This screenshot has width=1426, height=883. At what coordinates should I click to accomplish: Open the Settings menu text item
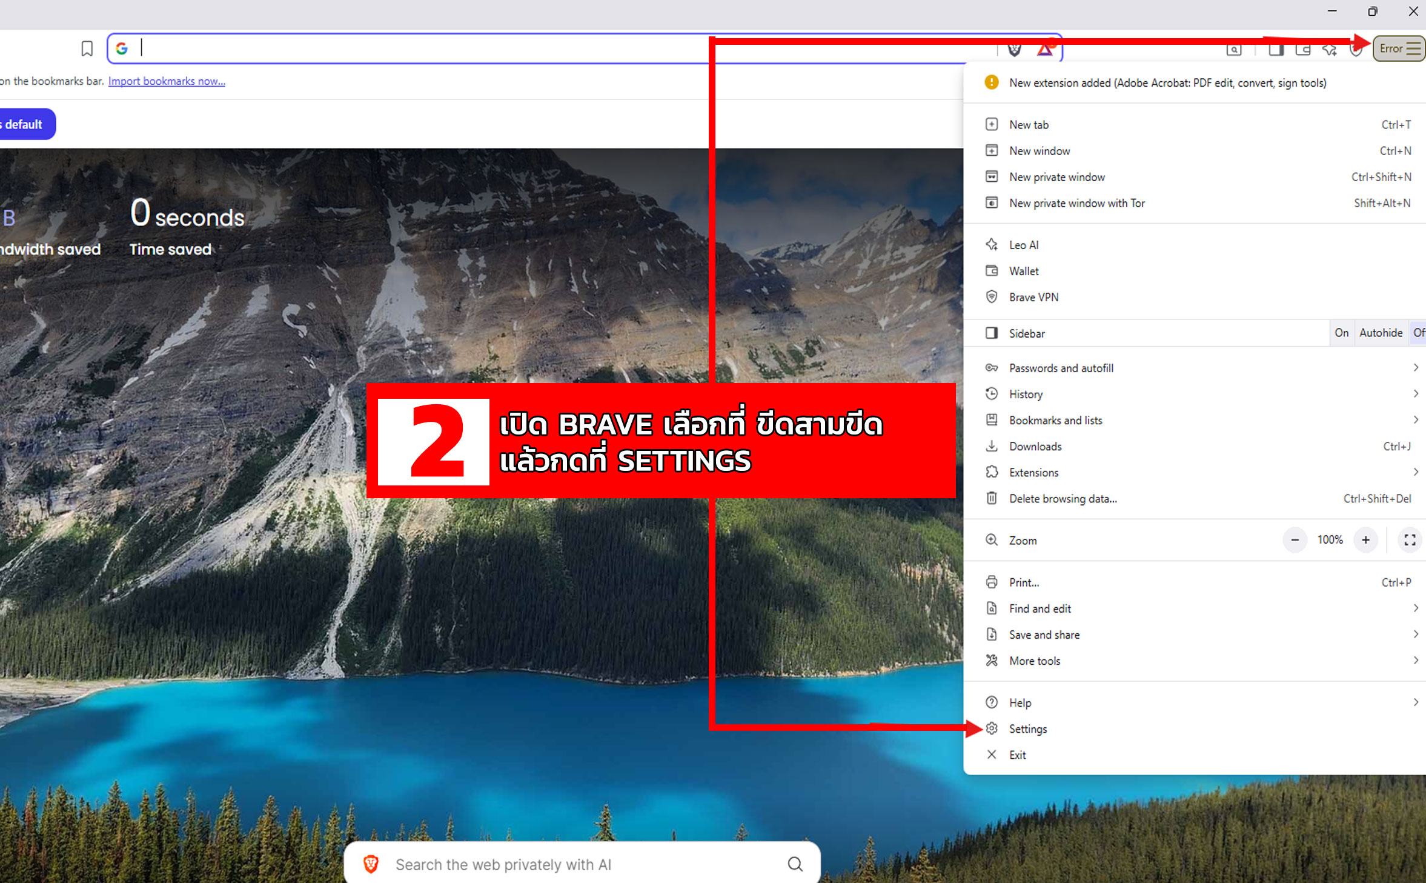(1028, 728)
